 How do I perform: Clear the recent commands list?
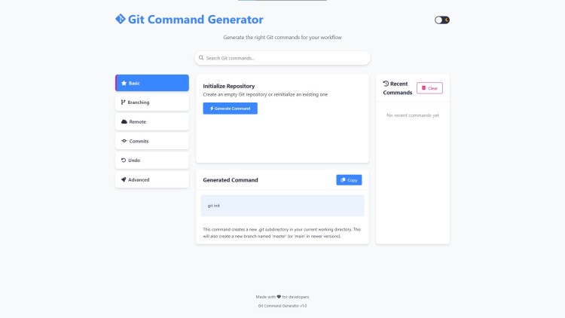click(429, 88)
